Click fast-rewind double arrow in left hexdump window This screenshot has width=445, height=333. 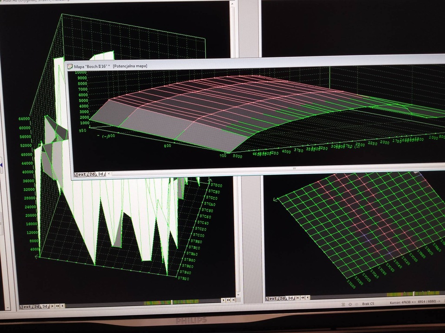(58, 306)
